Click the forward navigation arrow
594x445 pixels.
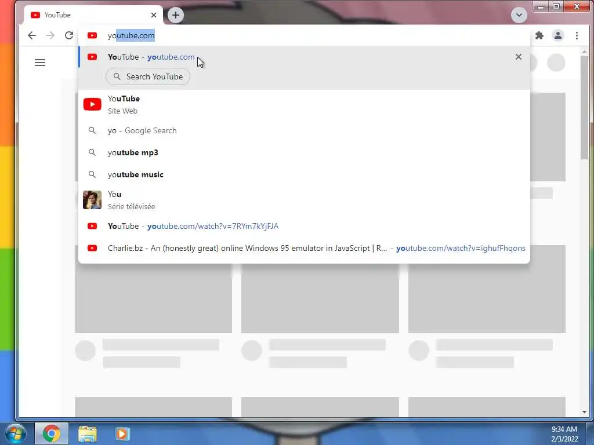coord(50,35)
